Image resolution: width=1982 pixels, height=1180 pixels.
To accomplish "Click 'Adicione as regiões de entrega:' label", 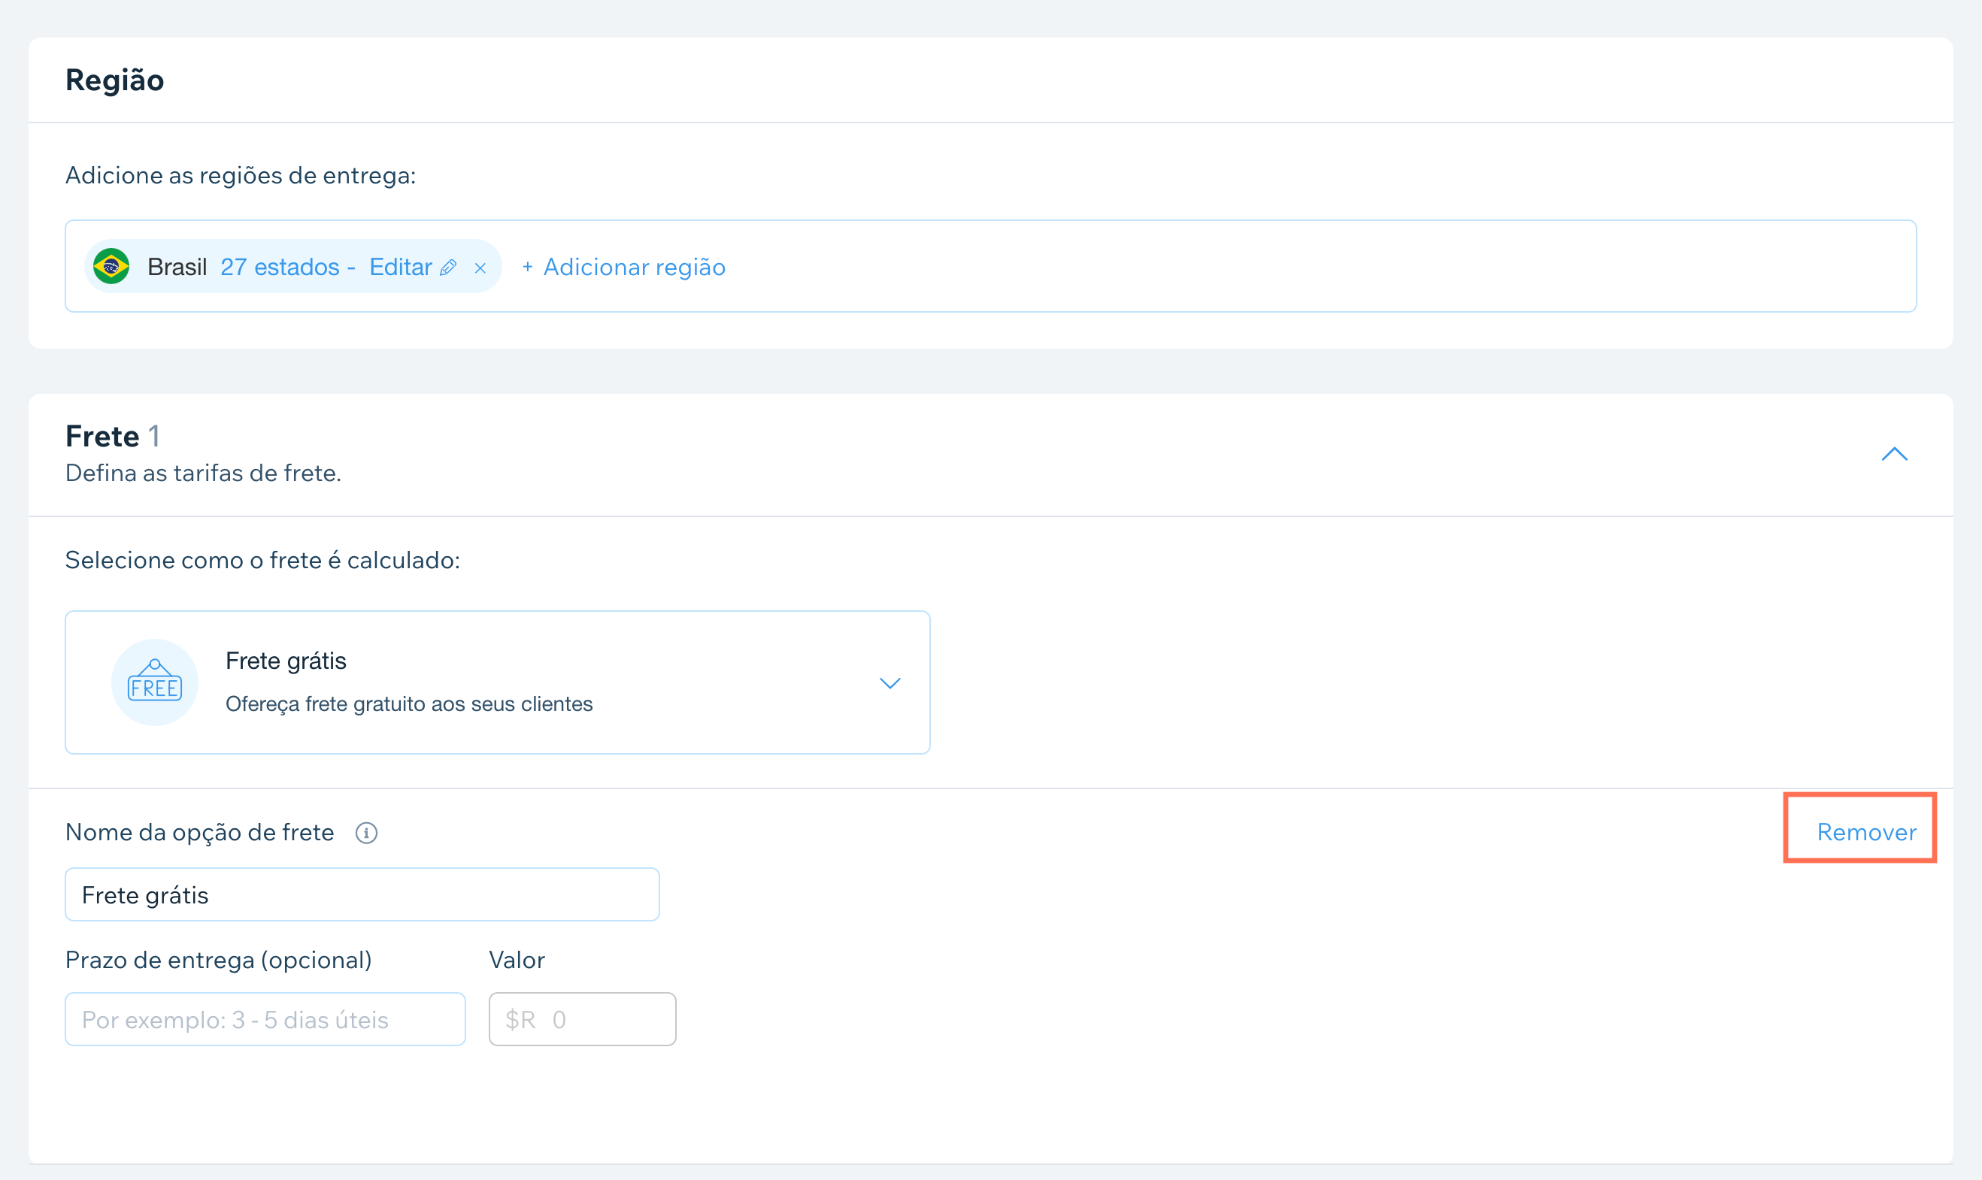I will 240,175.
